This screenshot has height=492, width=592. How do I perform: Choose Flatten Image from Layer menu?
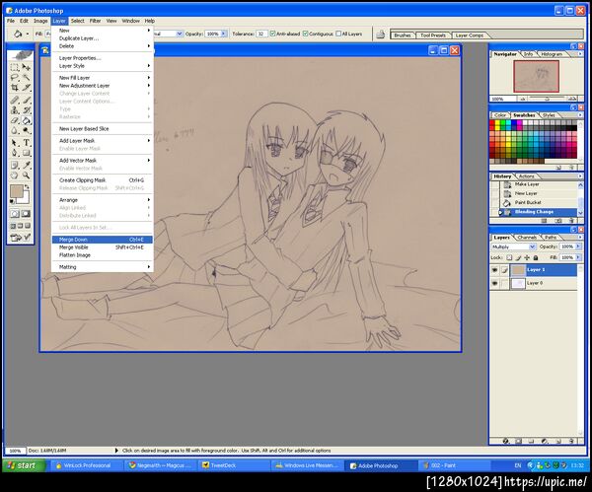[x=102, y=255]
